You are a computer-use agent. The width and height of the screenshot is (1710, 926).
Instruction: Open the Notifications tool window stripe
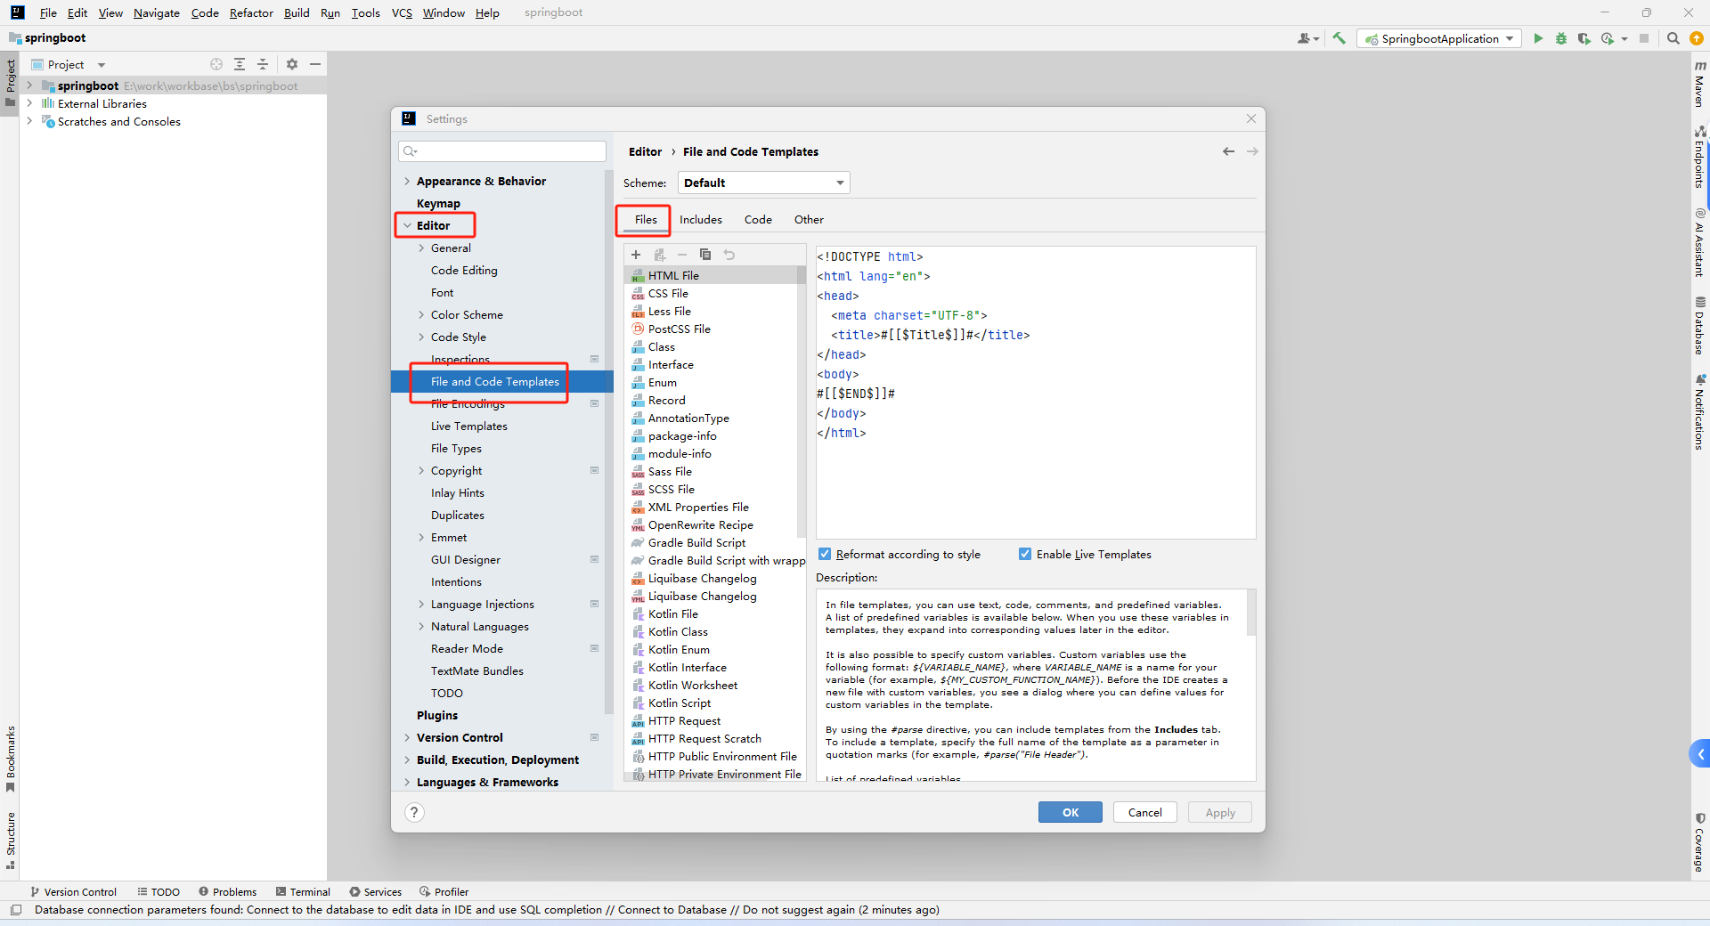(1699, 411)
